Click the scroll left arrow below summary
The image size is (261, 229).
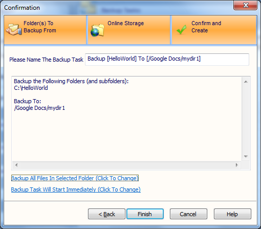point(16,165)
